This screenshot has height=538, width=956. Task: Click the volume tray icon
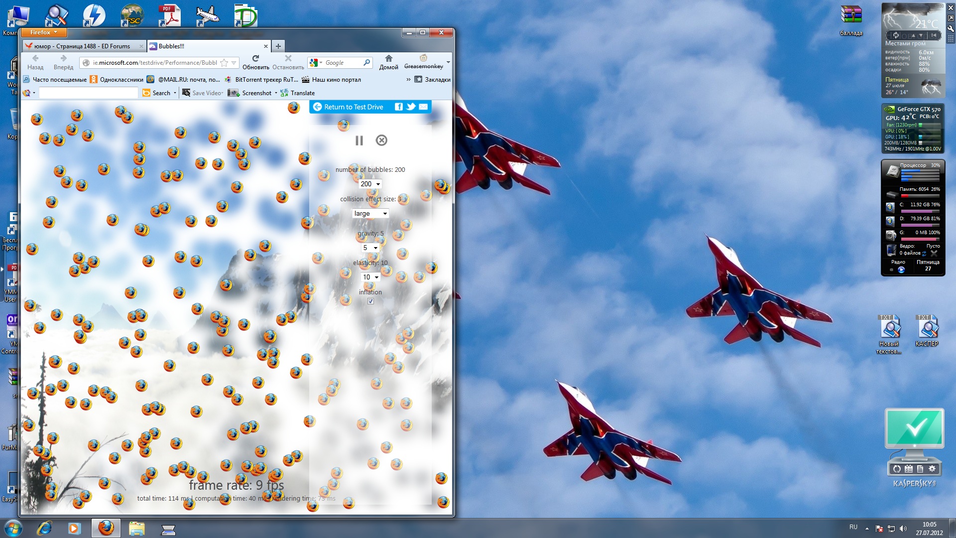[x=903, y=529]
